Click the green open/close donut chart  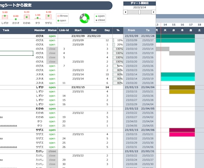84,18
